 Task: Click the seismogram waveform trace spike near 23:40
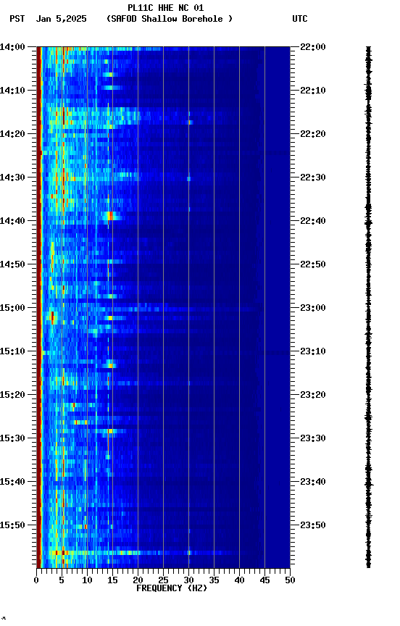pos(369,484)
